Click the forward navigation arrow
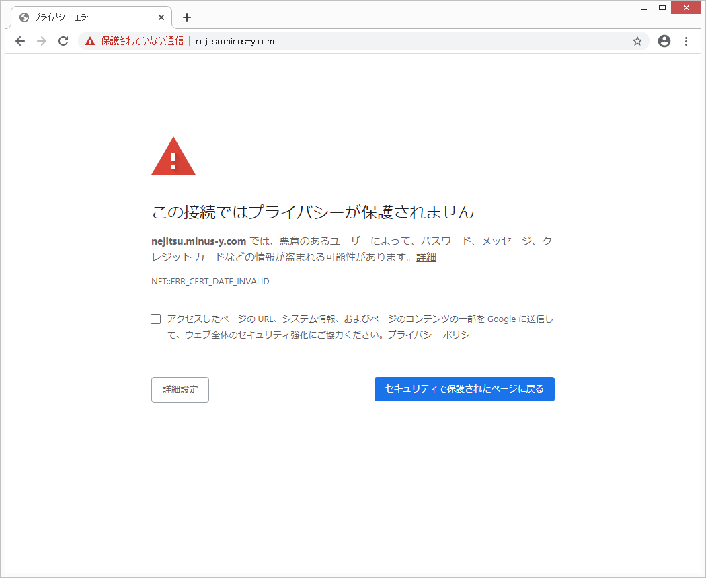The image size is (706, 578). (x=42, y=41)
